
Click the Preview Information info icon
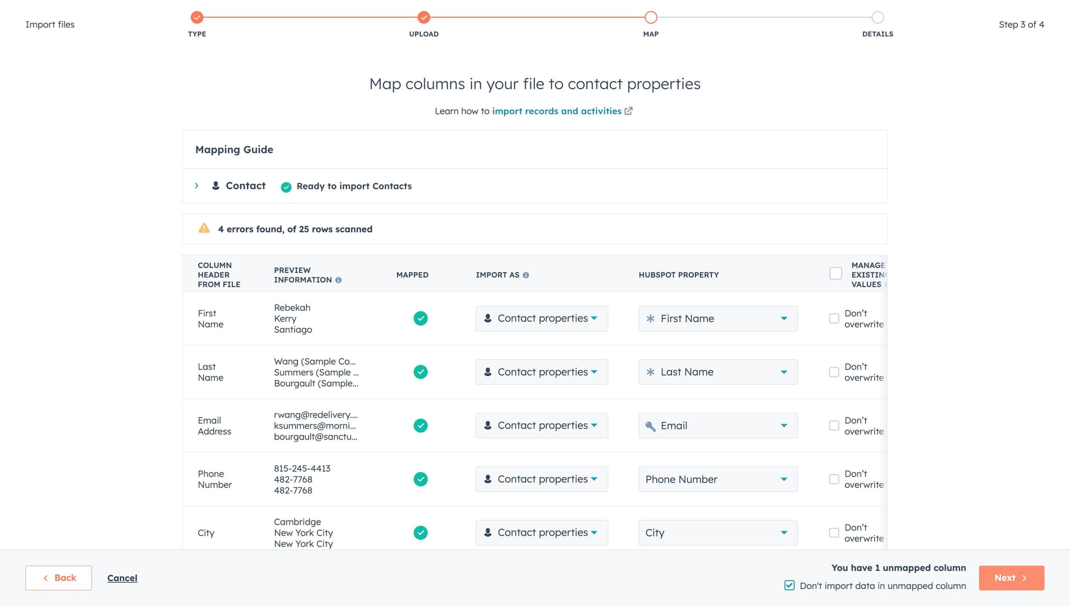pyautogui.click(x=339, y=280)
